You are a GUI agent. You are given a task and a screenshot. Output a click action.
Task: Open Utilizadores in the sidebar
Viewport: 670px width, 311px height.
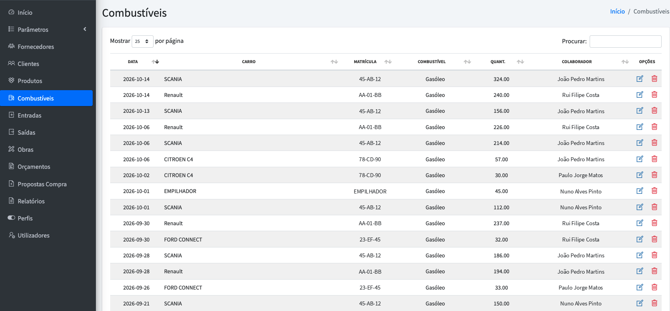coord(47,235)
